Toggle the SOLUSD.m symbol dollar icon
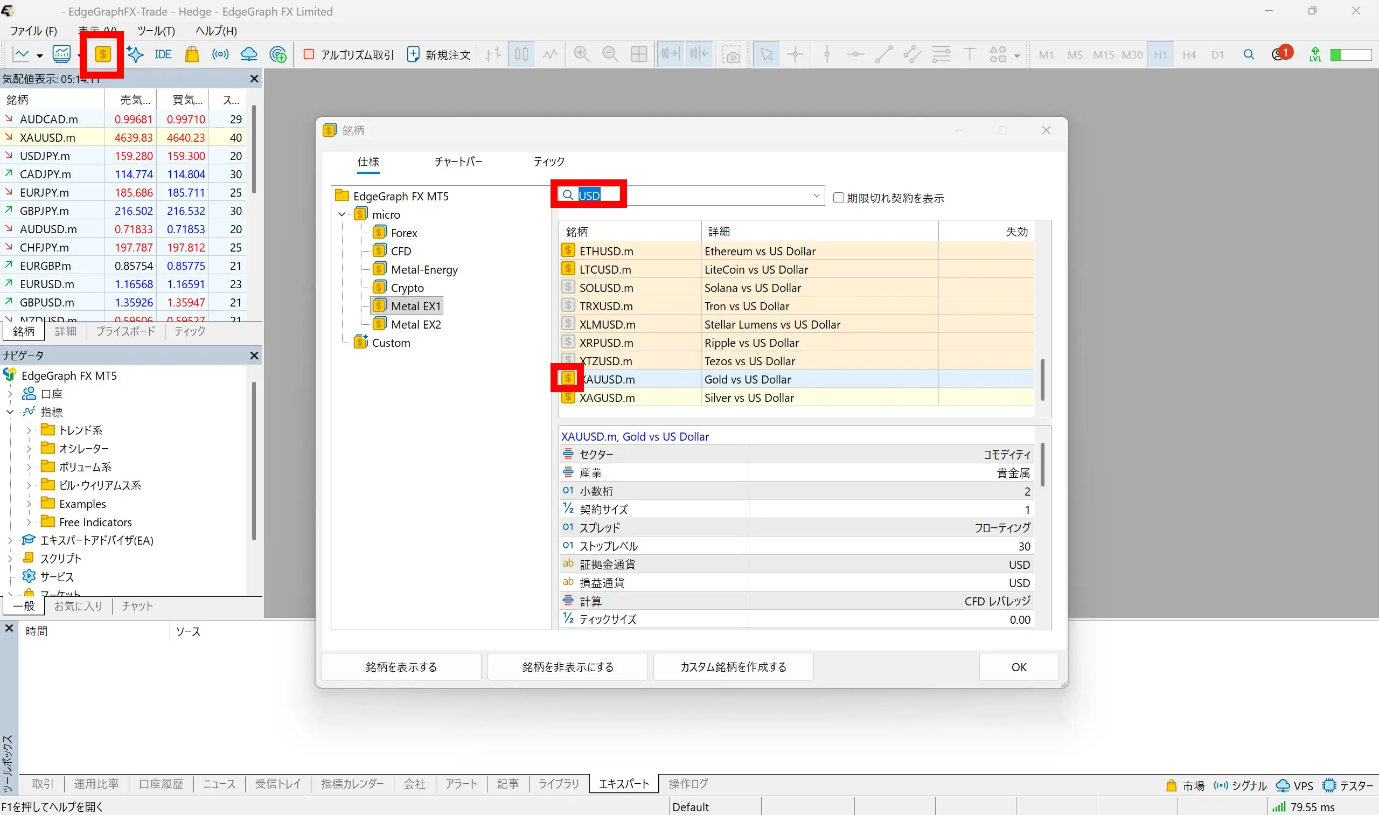The height and width of the screenshot is (815, 1379). pyautogui.click(x=568, y=287)
